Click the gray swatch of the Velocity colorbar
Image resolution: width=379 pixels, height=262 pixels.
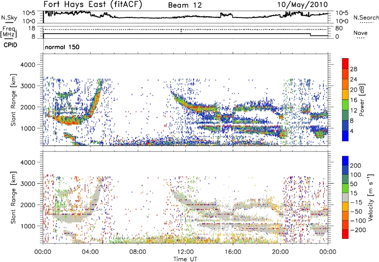(x=345, y=197)
